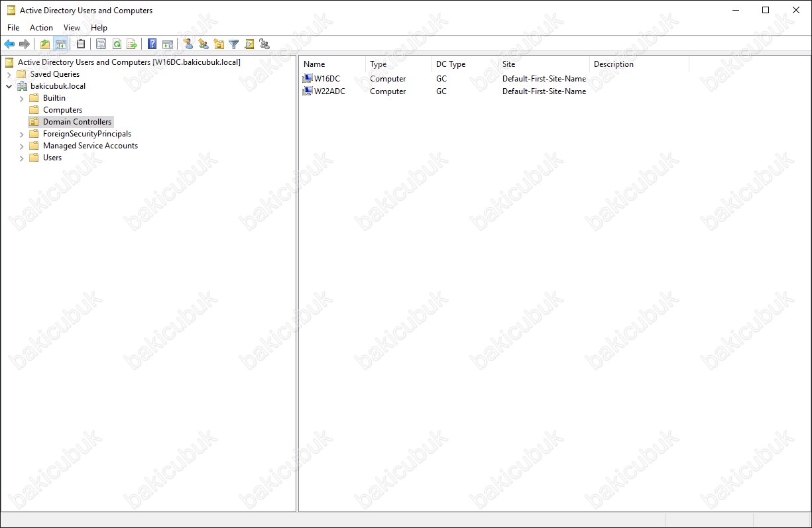Sort by the Description column header
The image size is (812, 528).
[639, 64]
